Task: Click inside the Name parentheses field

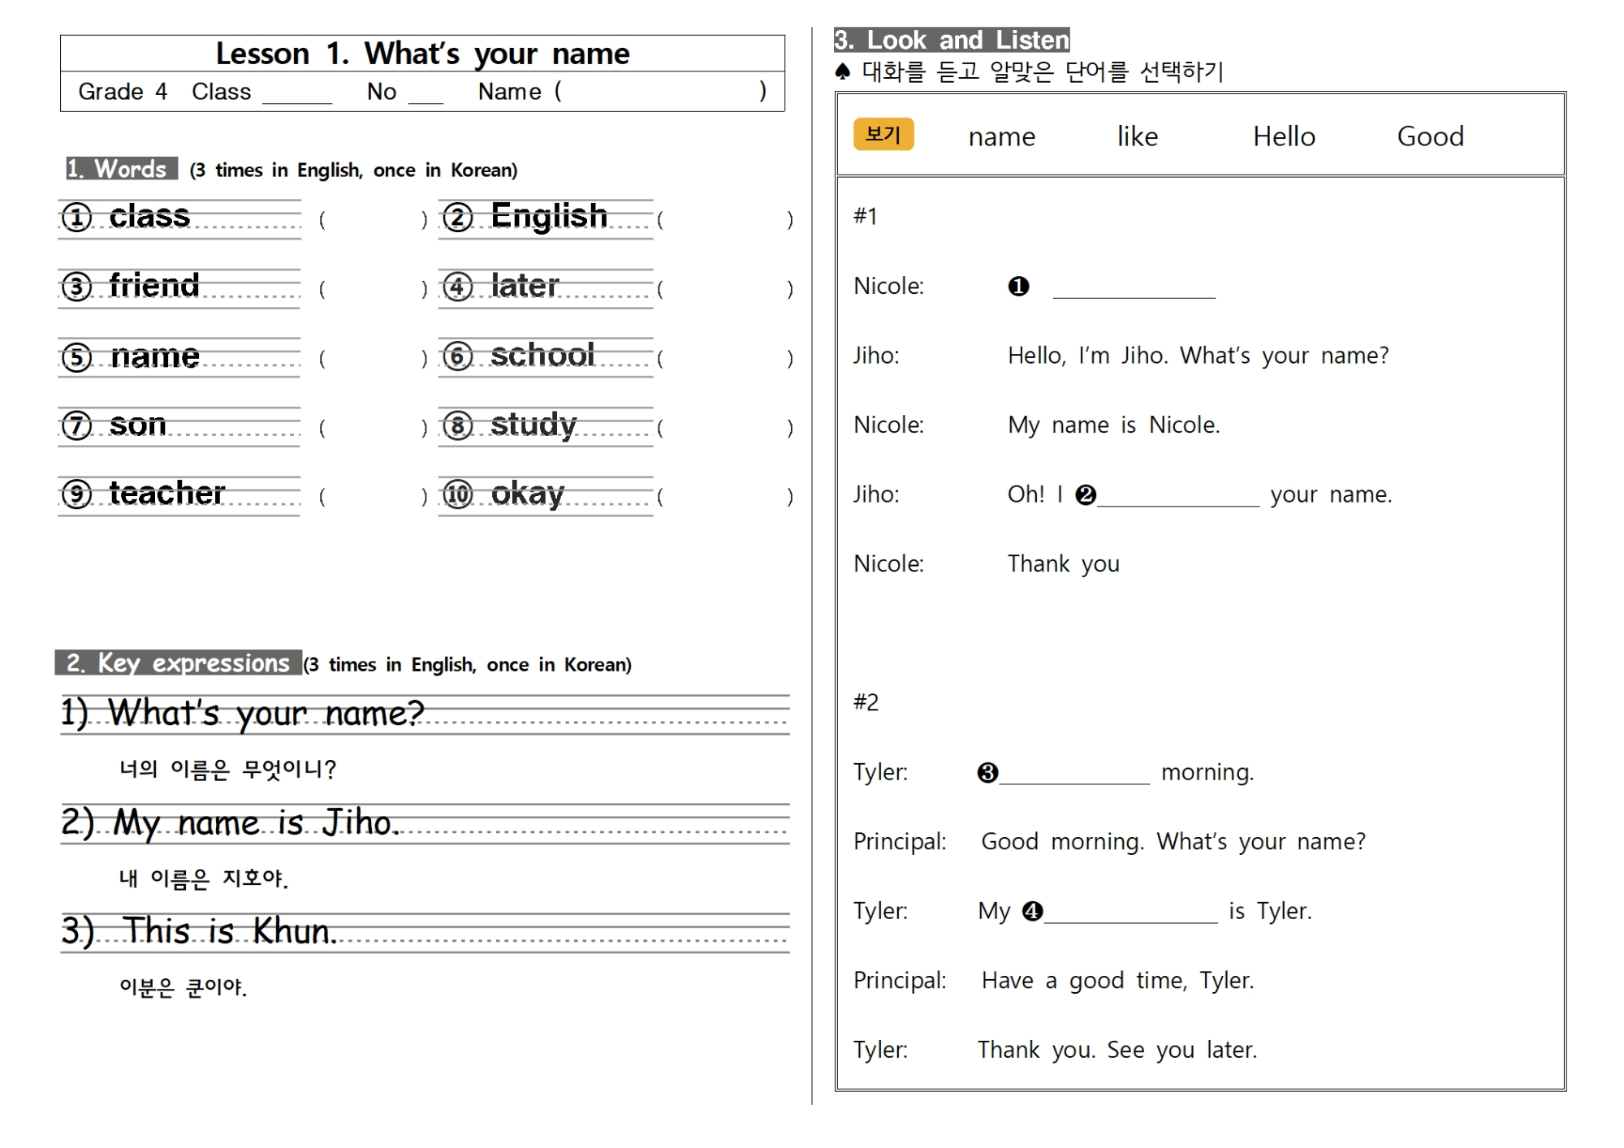Action: point(659,91)
